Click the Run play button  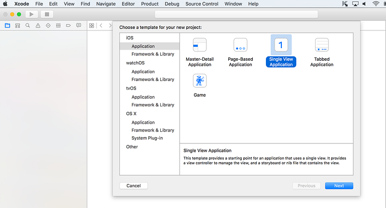[x=31, y=14]
